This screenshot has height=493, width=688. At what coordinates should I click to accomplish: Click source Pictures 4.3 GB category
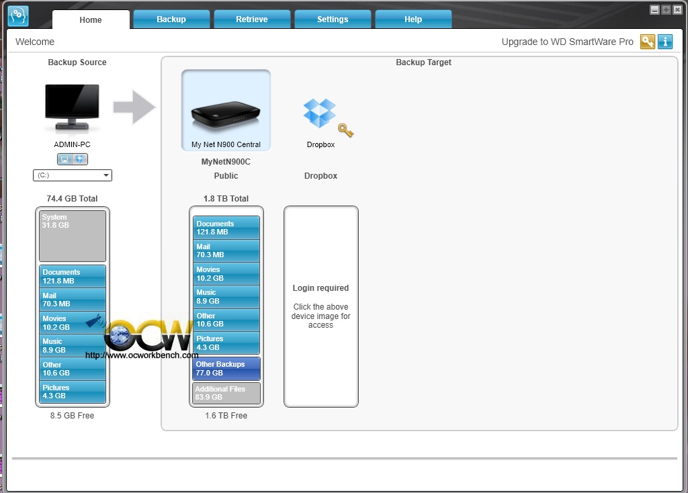click(x=73, y=392)
